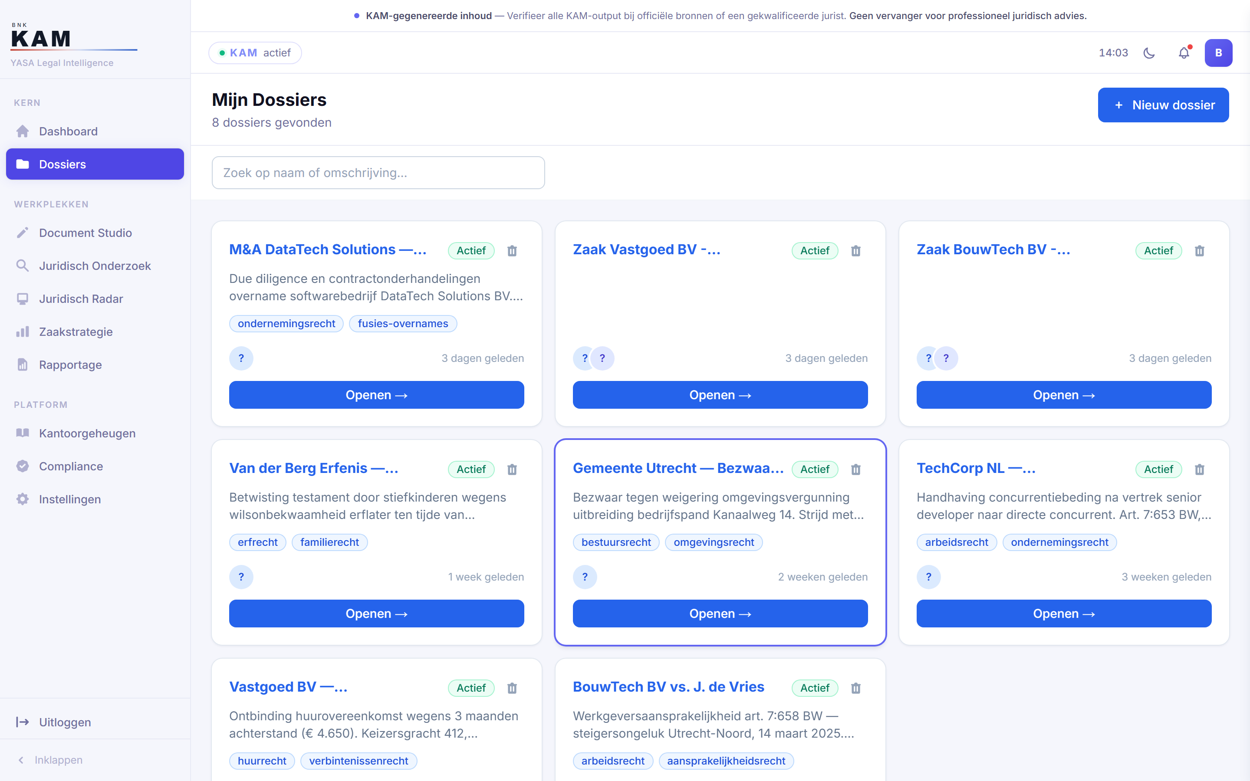Open Rapportage page

click(x=95, y=364)
